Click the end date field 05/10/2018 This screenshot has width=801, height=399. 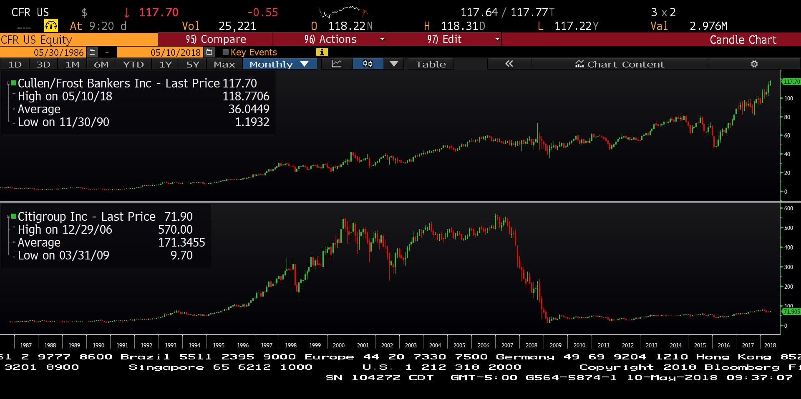click(160, 52)
